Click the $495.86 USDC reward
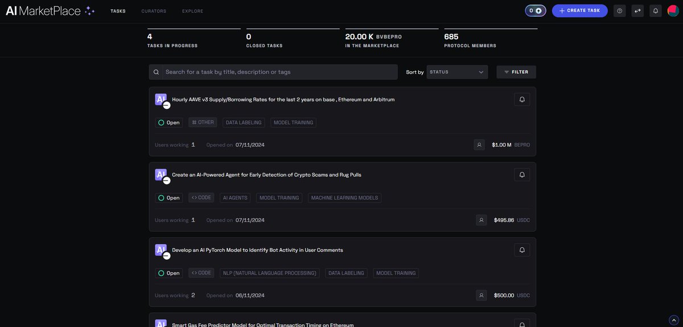 [x=512, y=220]
